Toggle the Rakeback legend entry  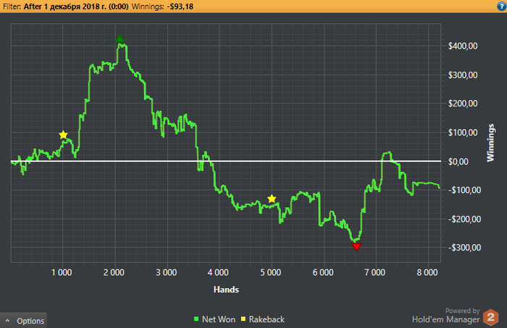263,319
